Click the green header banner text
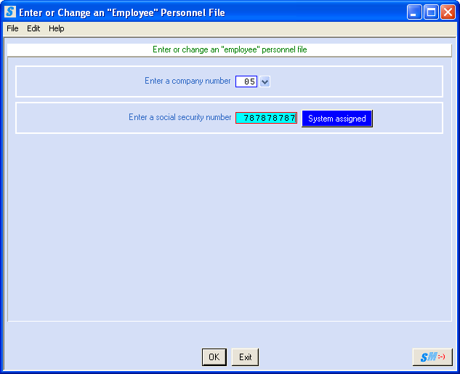The image size is (460, 374). click(x=230, y=49)
